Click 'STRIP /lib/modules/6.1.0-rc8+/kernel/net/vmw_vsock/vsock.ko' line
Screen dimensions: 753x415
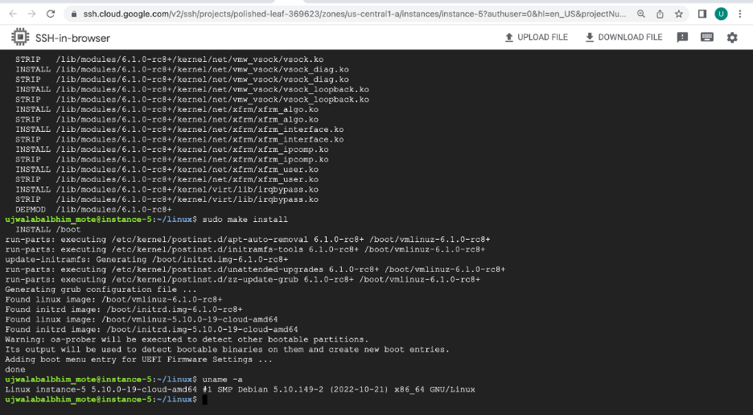click(x=170, y=60)
